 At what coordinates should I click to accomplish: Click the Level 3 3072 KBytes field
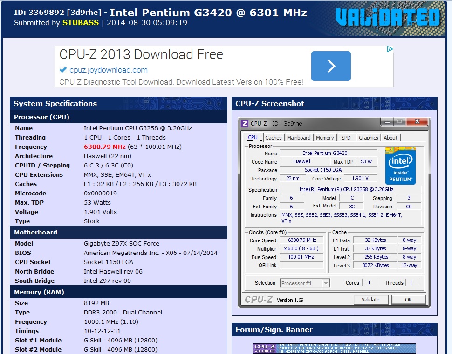pyautogui.click(x=375, y=265)
